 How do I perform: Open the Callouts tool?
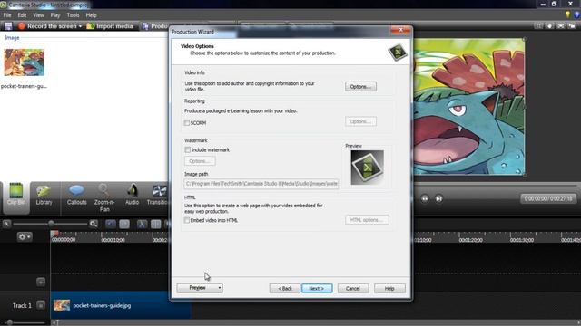76,195
